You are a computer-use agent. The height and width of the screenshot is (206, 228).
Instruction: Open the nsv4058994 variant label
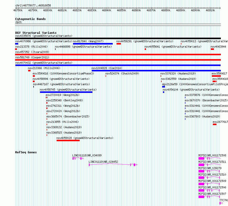[61, 79]
